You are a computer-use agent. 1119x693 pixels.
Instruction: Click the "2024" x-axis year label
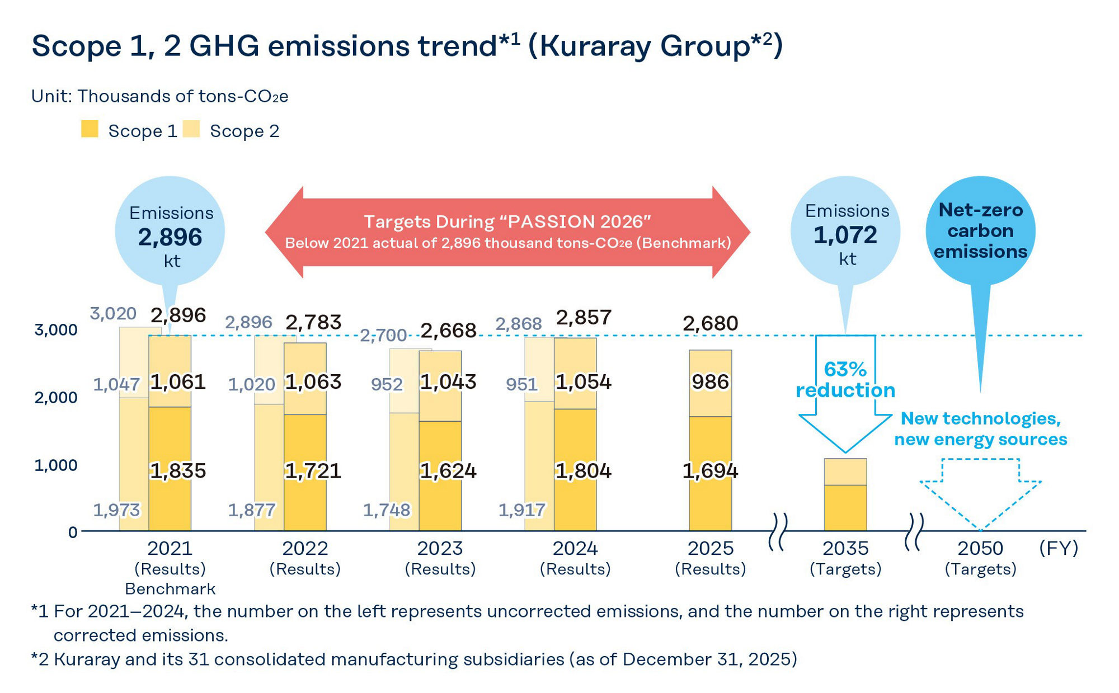coord(575,548)
